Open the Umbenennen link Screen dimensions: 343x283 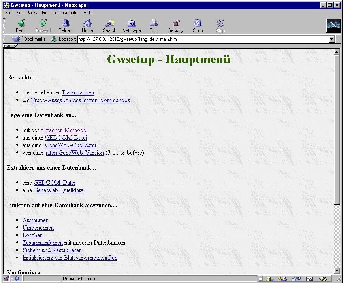pos(38,228)
